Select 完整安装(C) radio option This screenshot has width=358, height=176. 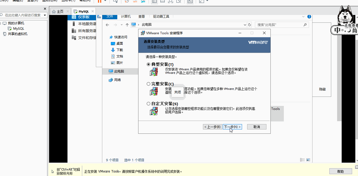tap(149, 84)
